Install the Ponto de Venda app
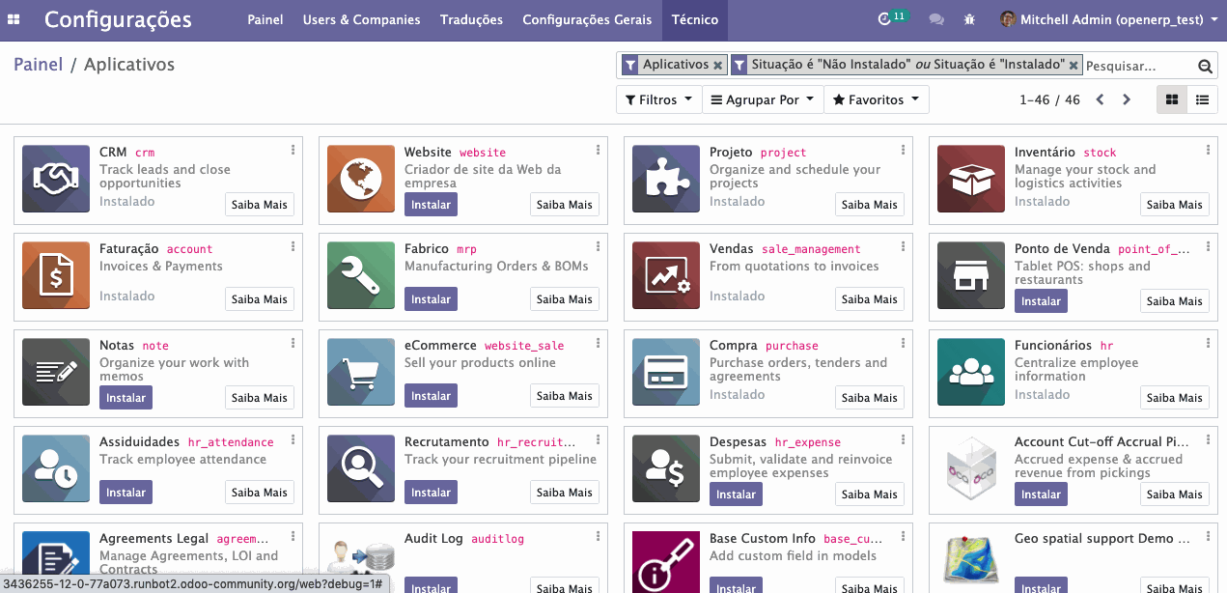The image size is (1227, 593). (x=1041, y=301)
